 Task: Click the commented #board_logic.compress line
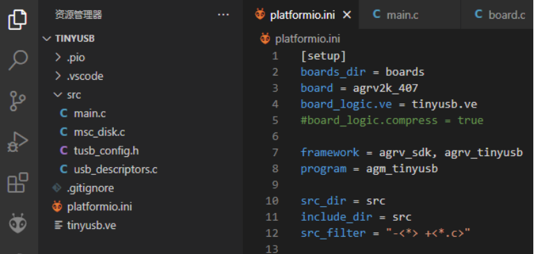pyautogui.click(x=392, y=120)
